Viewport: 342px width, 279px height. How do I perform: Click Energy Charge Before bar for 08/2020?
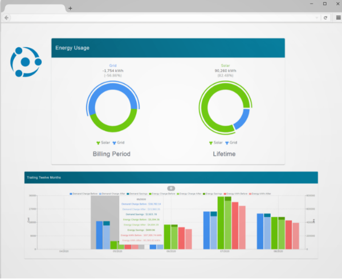pos(274,233)
